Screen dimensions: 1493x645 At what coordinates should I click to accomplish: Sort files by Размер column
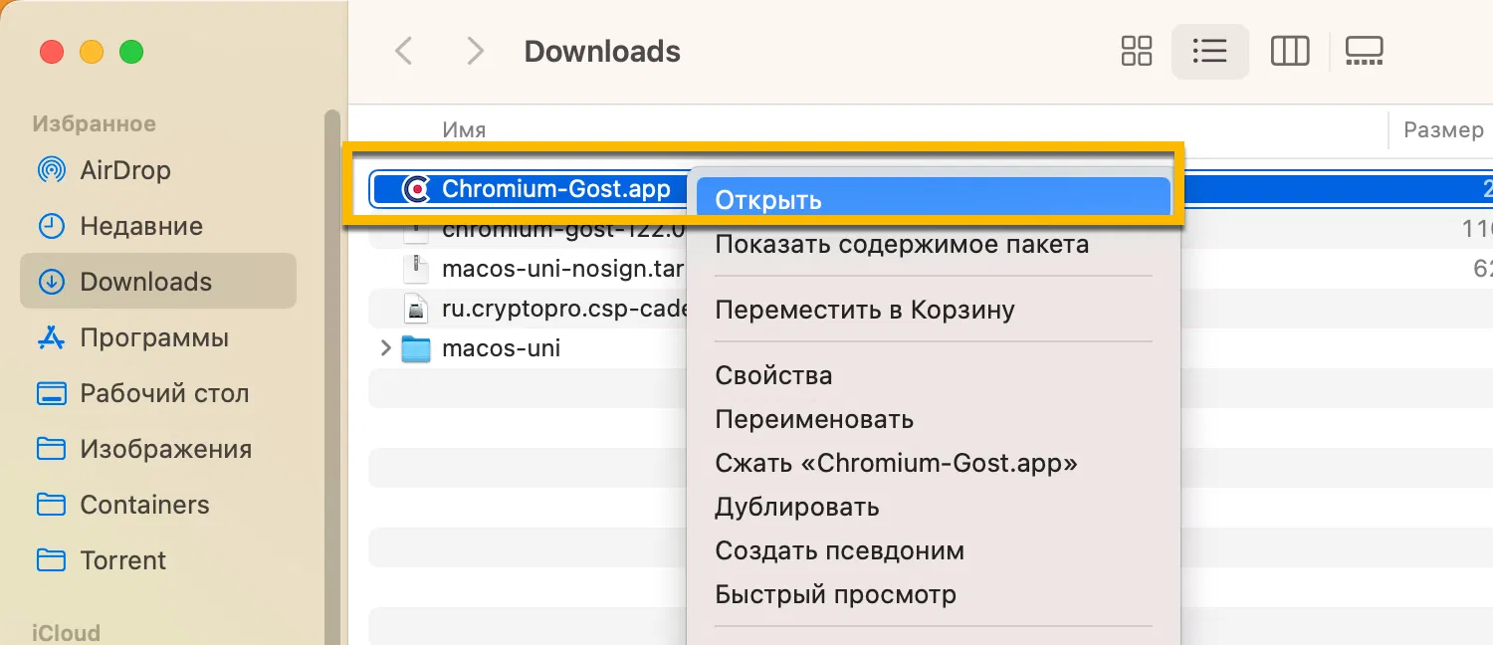1442,129
